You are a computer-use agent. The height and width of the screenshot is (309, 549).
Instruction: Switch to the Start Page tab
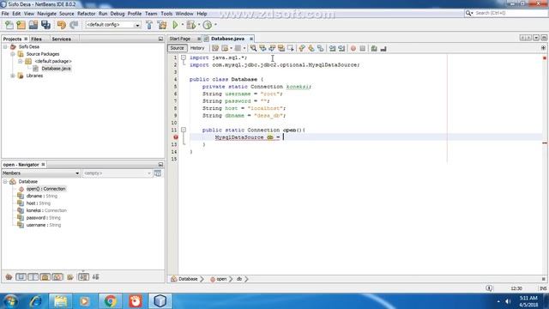click(180, 39)
